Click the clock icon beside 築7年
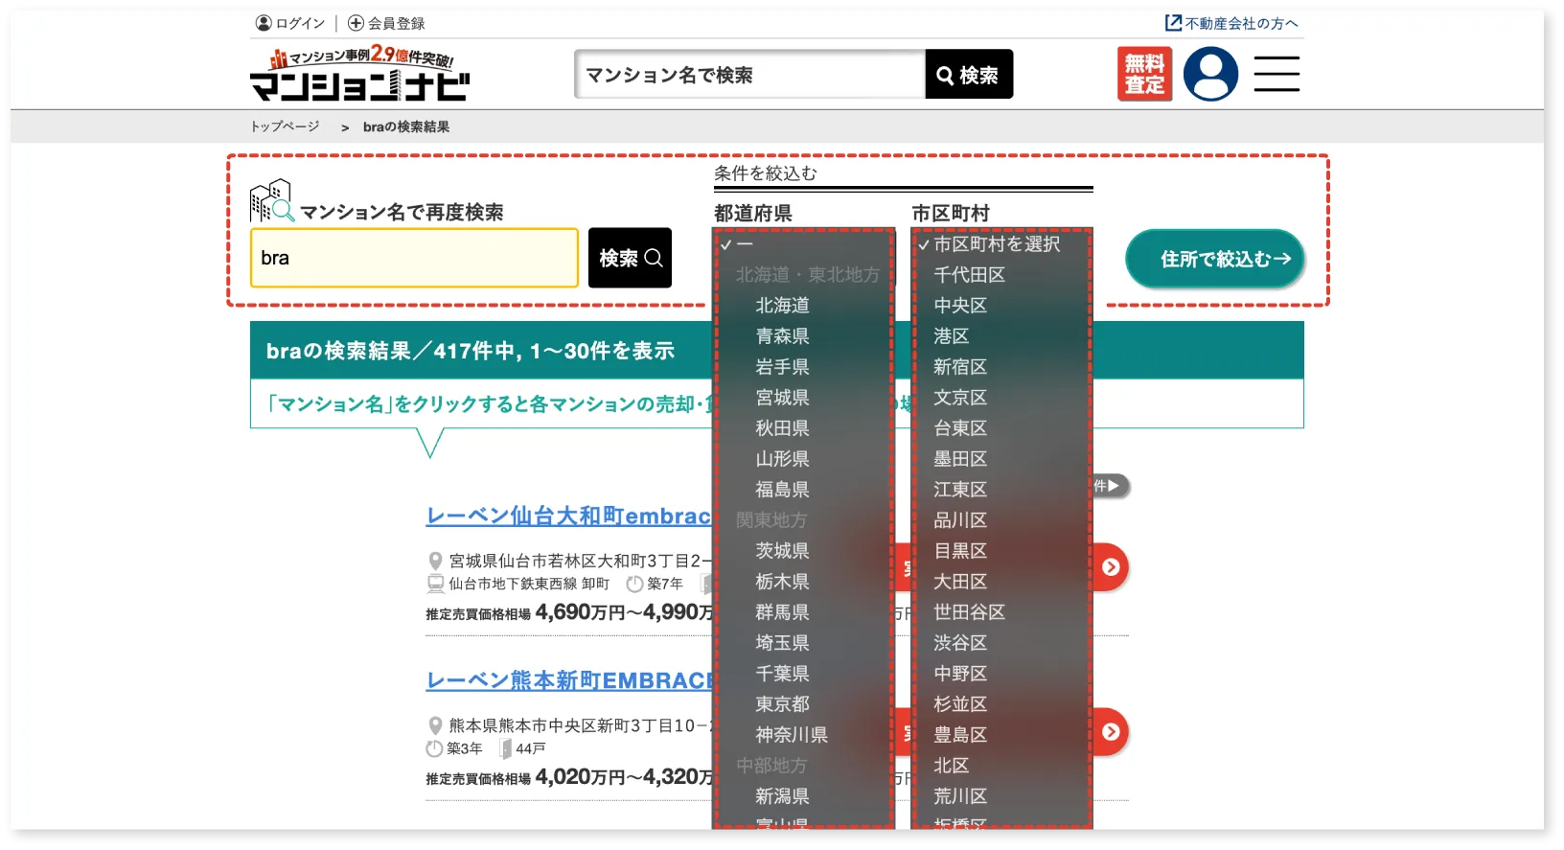The image size is (1564, 850). coord(634,584)
